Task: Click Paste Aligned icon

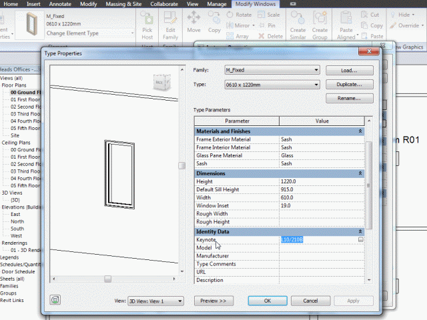Action: click(x=346, y=18)
